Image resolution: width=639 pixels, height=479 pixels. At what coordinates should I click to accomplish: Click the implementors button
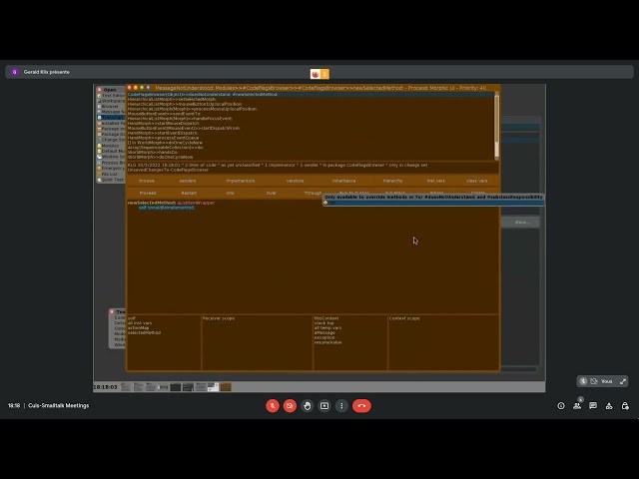(x=241, y=181)
